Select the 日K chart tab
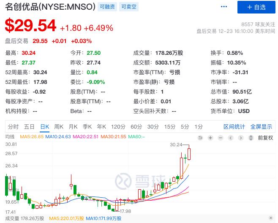The image size is (278, 223). click(45, 126)
